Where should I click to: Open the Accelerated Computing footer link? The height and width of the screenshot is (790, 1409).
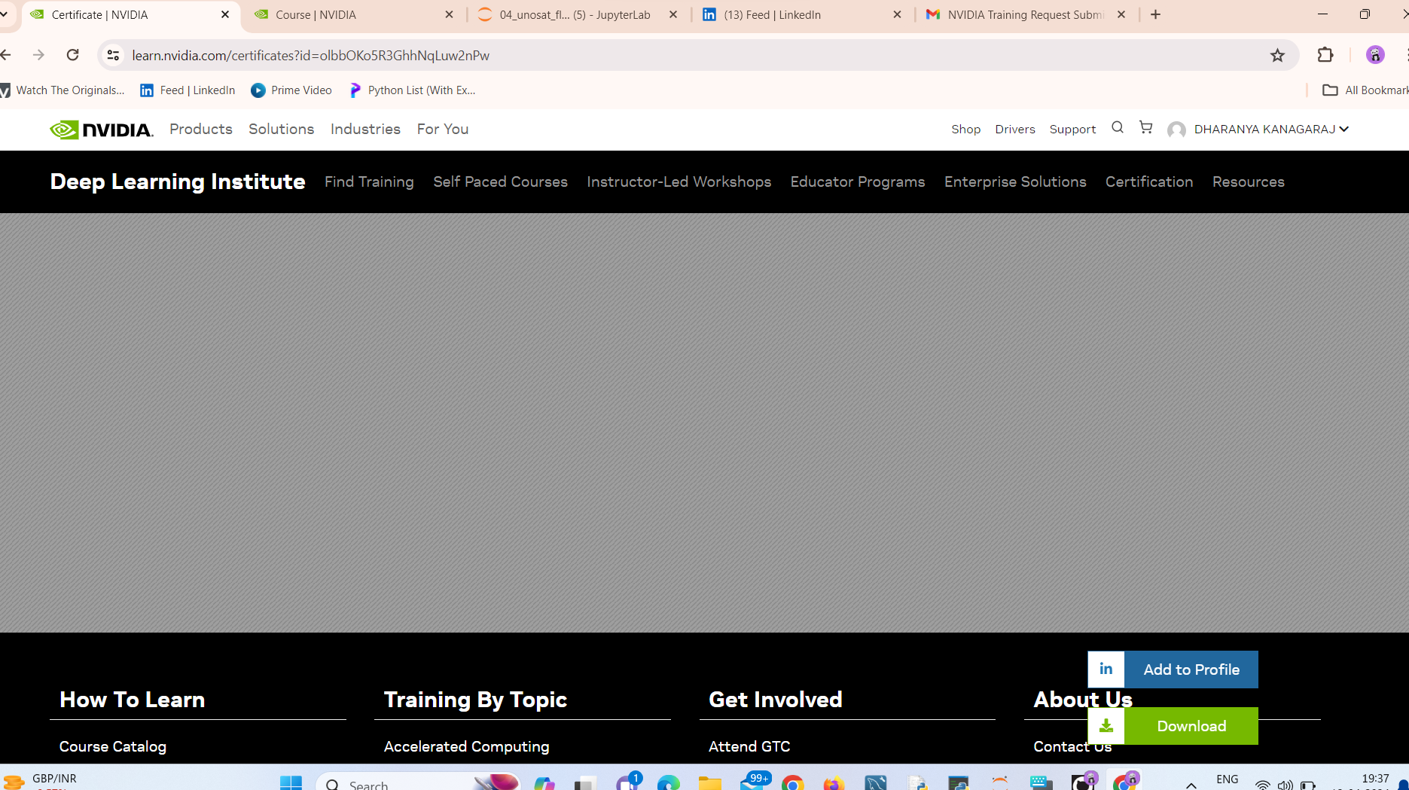(x=467, y=746)
